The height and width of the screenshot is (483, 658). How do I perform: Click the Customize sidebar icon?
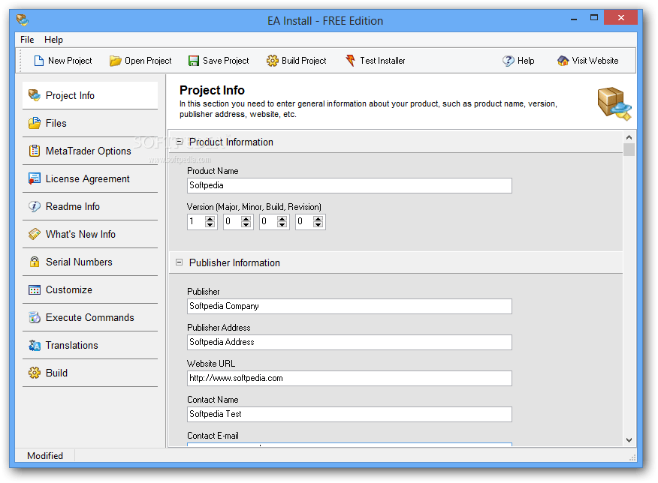click(35, 290)
